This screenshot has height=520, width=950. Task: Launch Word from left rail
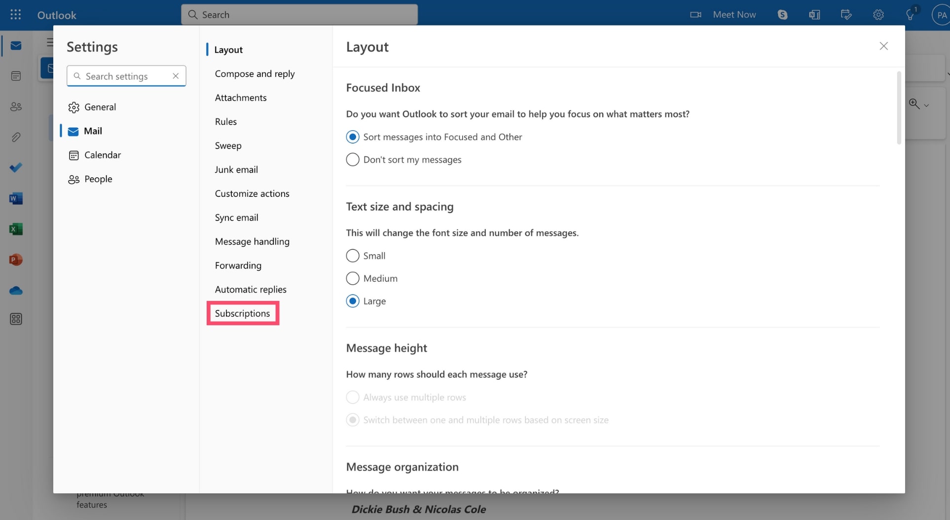[16, 198]
